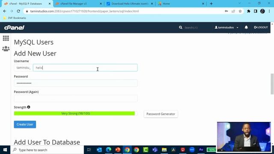The height and width of the screenshot is (154, 274).
Task: Open Camtasia from taskbar
Action: click(146, 150)
